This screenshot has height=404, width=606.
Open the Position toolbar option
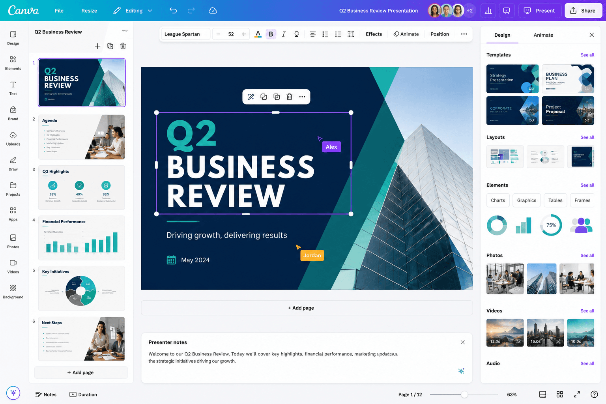pos(440,34)
